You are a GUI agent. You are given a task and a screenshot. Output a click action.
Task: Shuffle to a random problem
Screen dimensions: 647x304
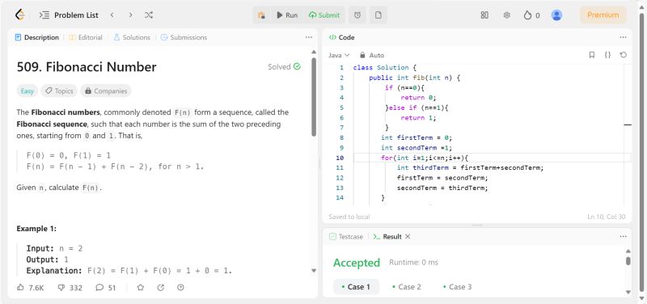click(x=149, y=15)
